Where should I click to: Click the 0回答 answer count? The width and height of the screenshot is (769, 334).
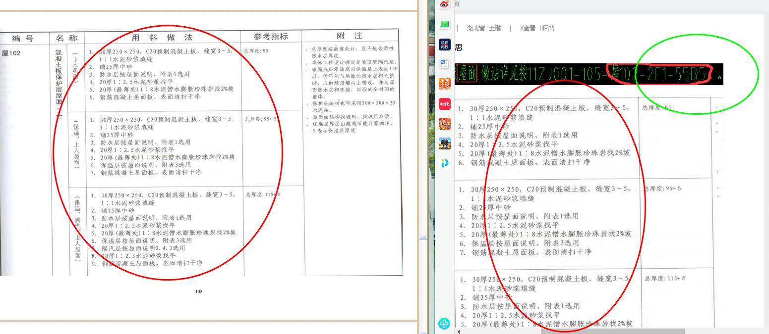(x=547, y=28)
